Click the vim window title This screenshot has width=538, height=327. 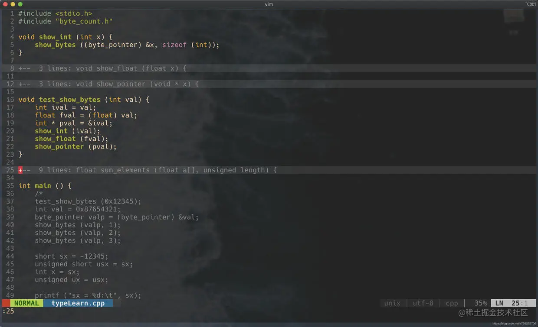point(269,4)
